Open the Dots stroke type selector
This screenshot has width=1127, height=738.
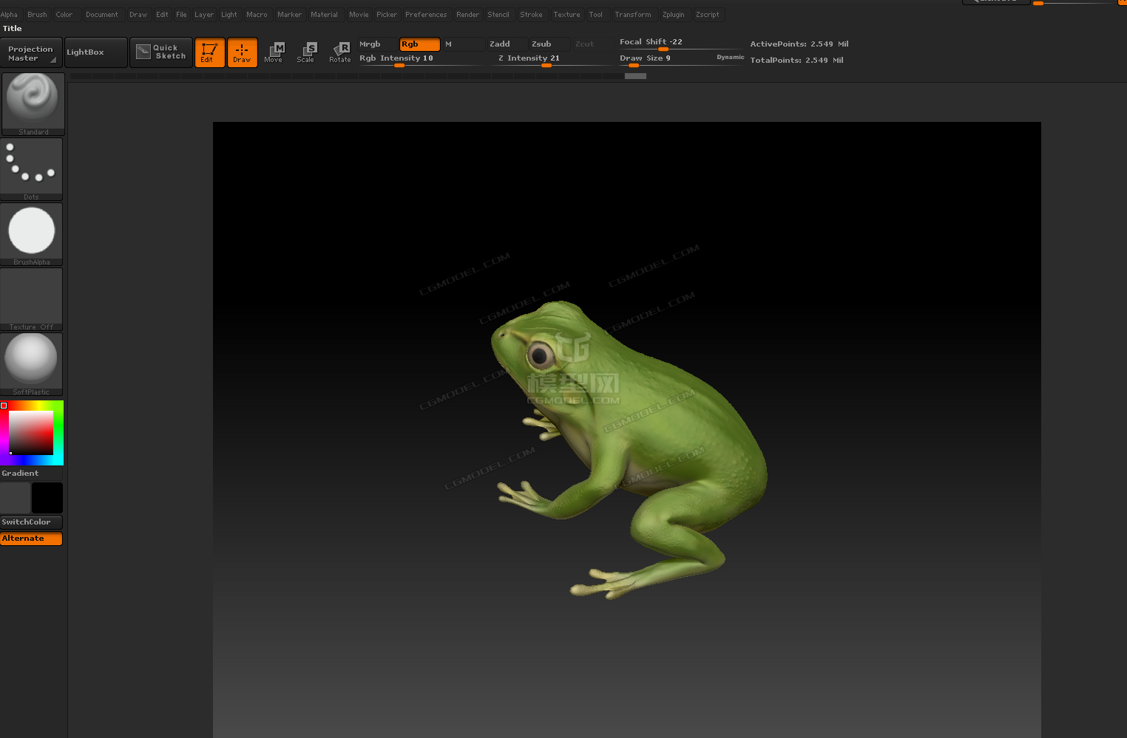(32, 169)
